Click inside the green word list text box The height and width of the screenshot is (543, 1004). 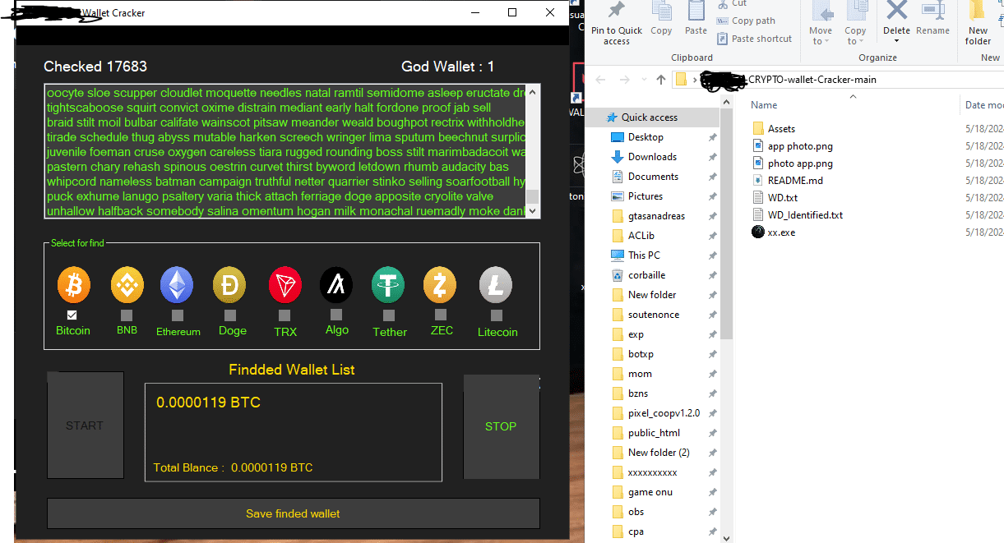[x=285, y=151]
